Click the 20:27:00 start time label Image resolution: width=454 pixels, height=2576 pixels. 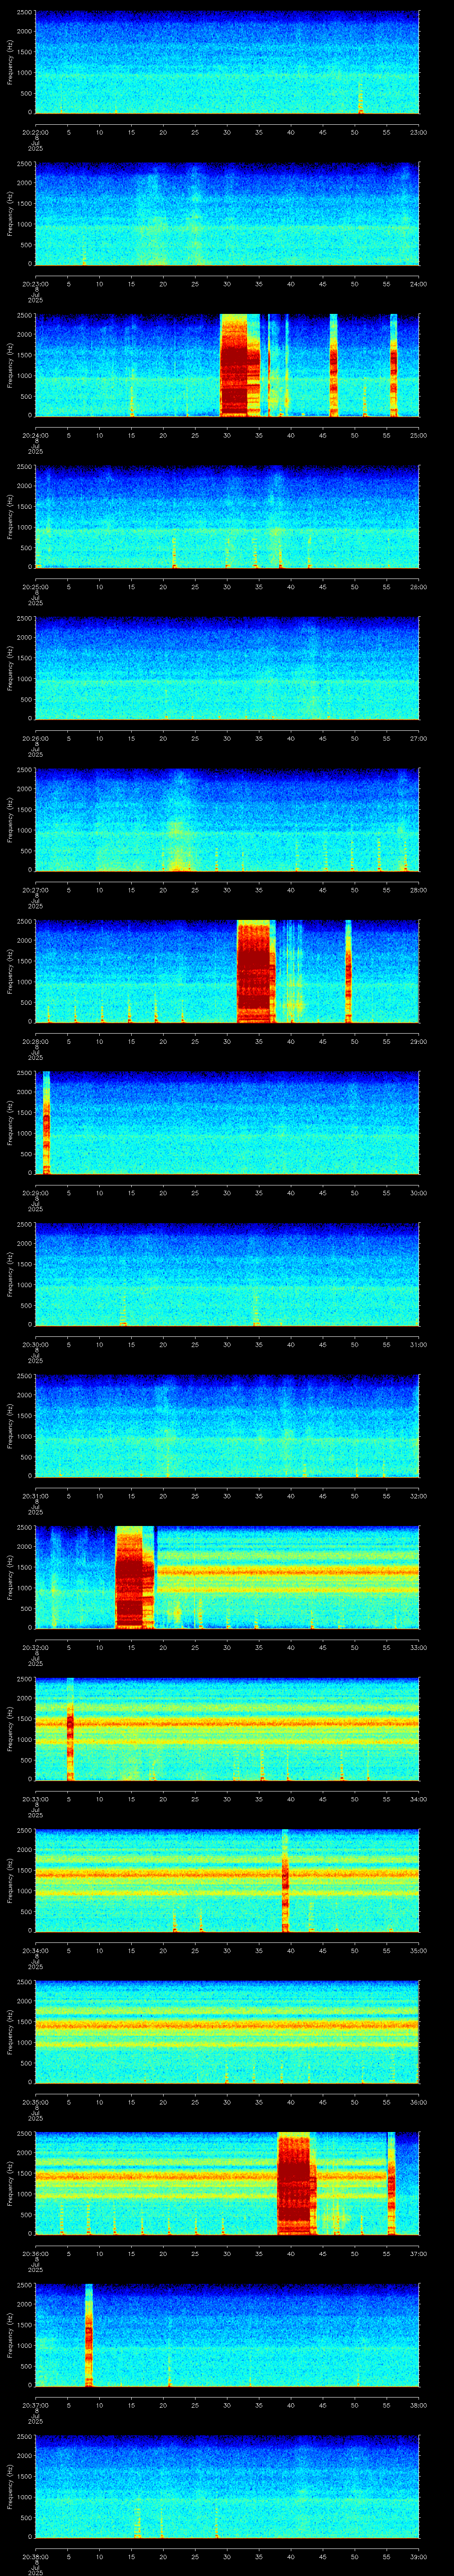click(x=35, y=890)
